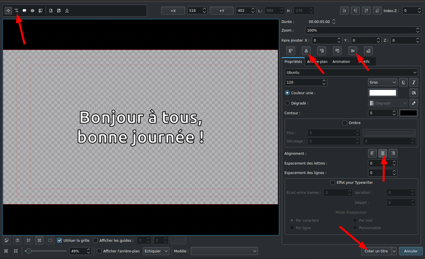425x259 pixels.
Task: Click the Save As icon with pencil
Action: coord(59,11)
